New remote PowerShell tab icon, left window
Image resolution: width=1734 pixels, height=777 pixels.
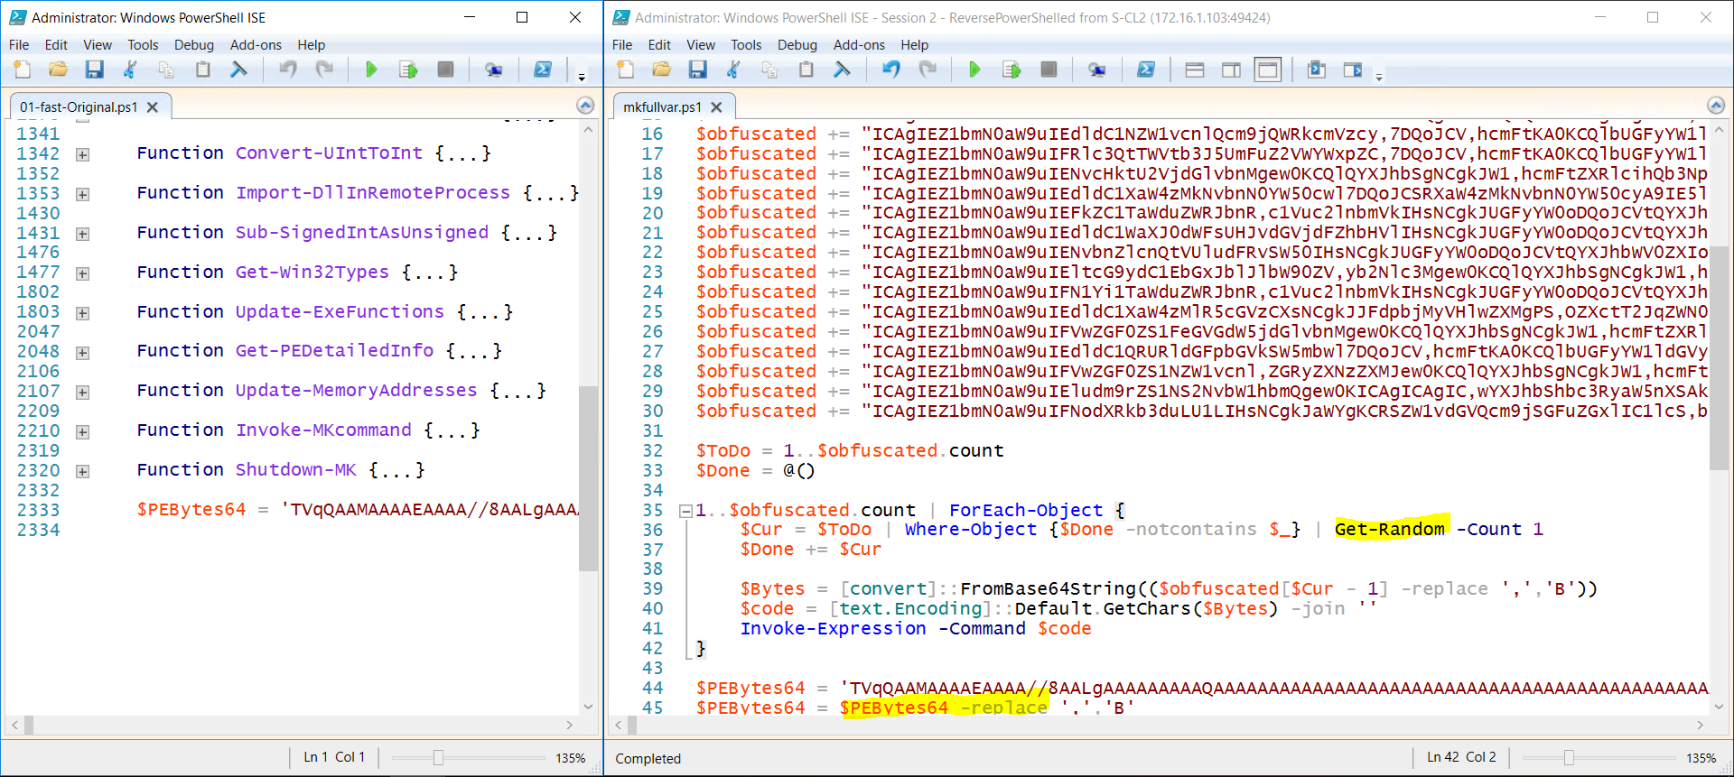pyautogui.click(x=494, y=69)
